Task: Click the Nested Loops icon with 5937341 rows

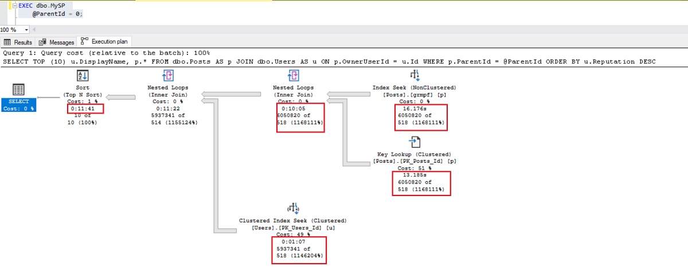Action: click(x=168, y=76)
